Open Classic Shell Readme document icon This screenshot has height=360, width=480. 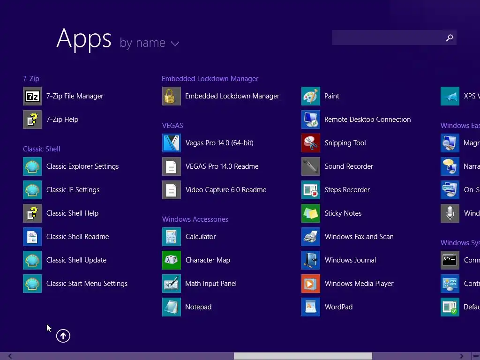coord(32,237)
